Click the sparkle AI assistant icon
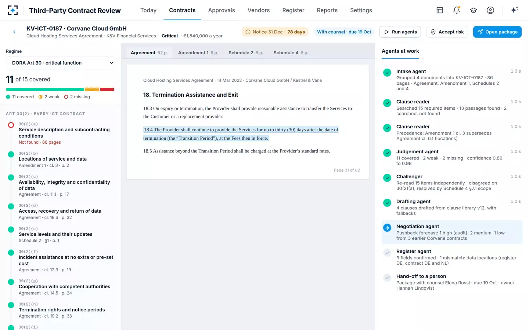The height and width of the screenshot is (330, 529). click(x=514, y=10)
